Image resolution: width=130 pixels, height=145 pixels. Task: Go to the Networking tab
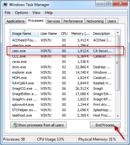(x=95, y=21)
